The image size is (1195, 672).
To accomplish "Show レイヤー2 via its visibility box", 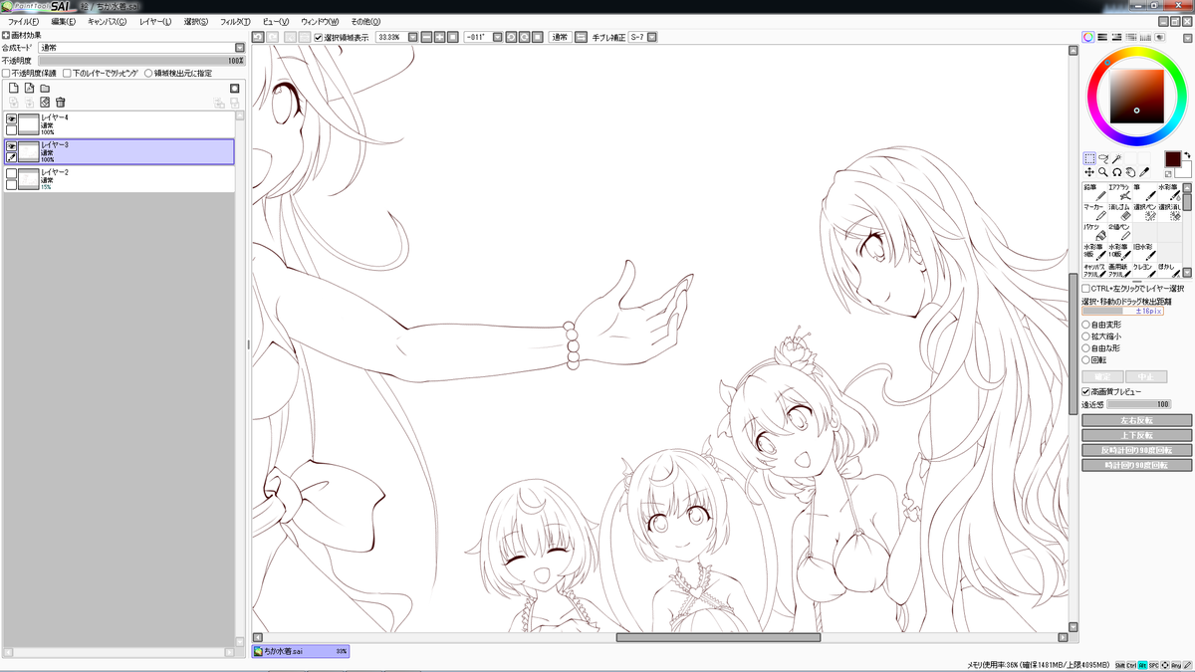I will point(11,173).
